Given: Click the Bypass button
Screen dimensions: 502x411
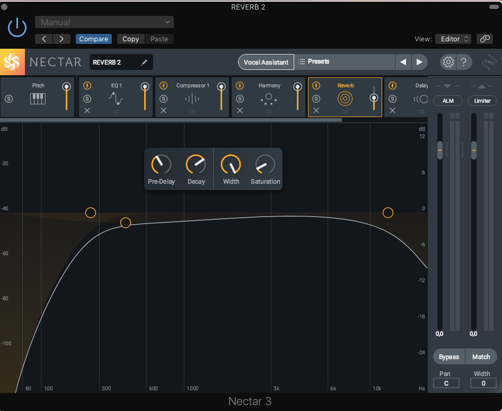Looking at the screenshot, I should [449, 356].
